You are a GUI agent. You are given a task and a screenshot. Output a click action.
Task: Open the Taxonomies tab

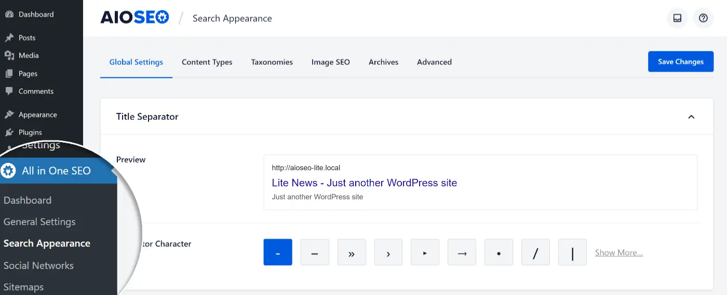pos(272,62)
